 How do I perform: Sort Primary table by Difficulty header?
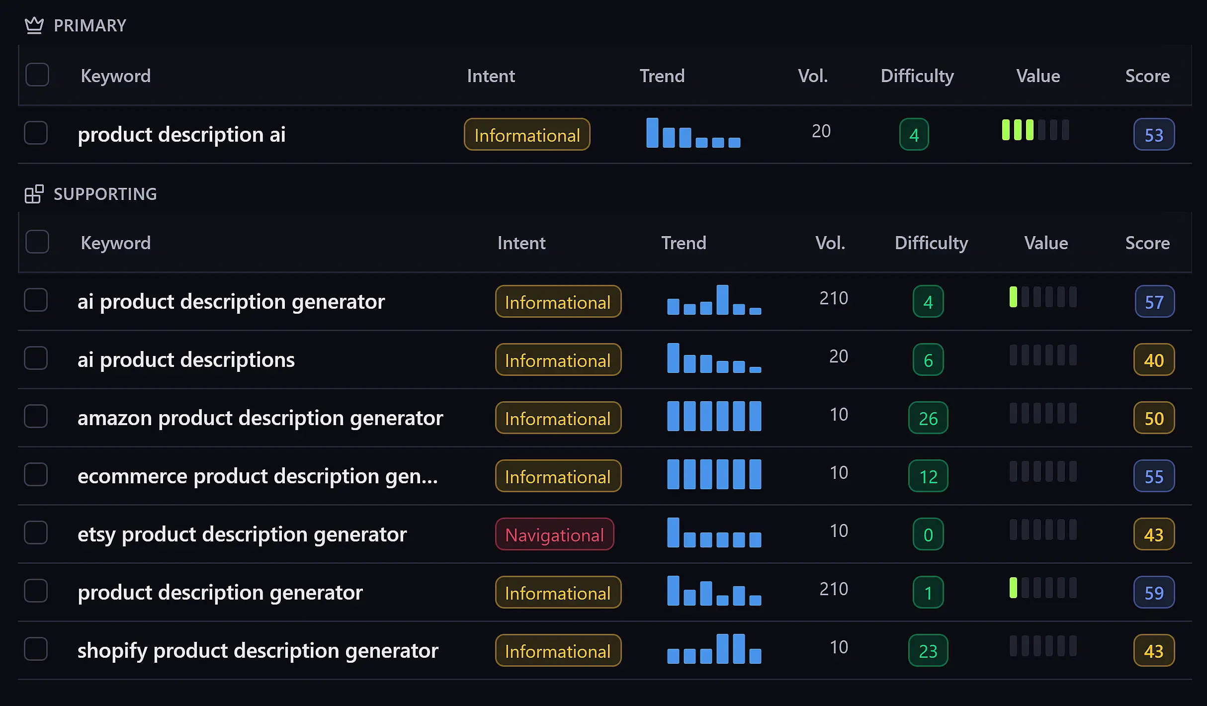click(917, 76)
